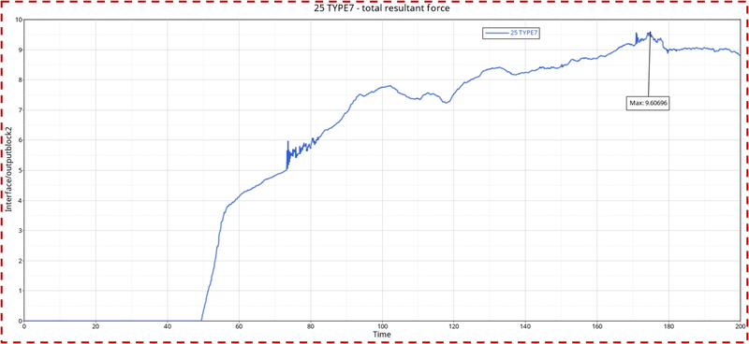Click the 'Interface/outputblock2' y-axis label
749x344 pixels.
tap(8, 170)
